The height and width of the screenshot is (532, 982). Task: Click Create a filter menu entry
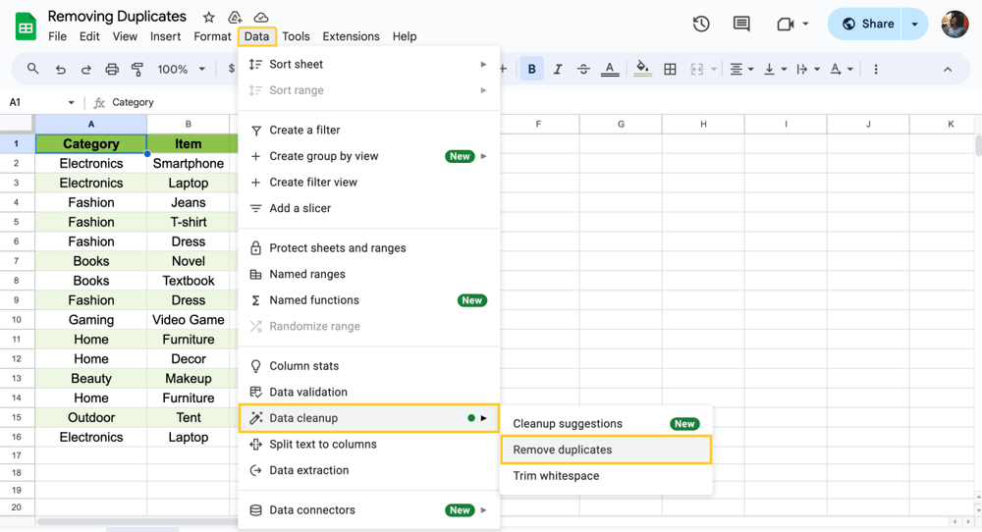coord(304,130)
